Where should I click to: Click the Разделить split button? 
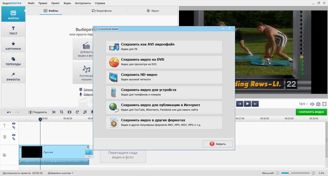pos(38,112)
